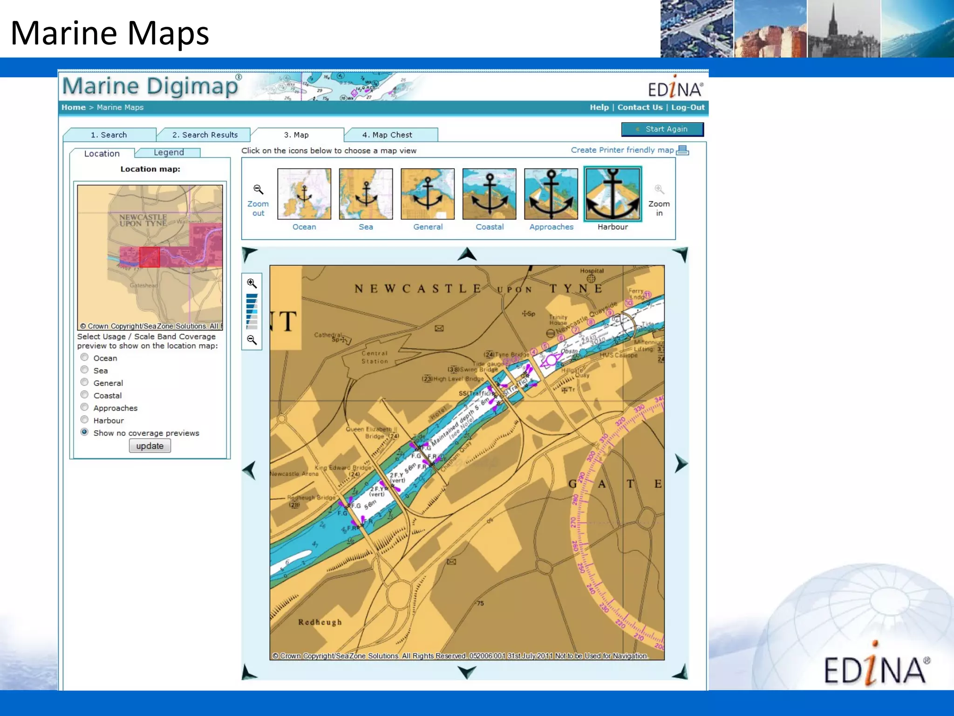Viewport: 954px width, 716px height.
Task: Switch to the 3. Map tab
Action: click(x=297, y=135)
